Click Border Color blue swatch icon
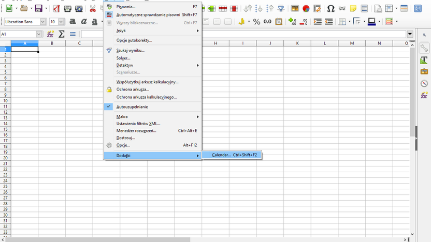The height and width of the screenshot is (242, 431). (x=371, y=21)
